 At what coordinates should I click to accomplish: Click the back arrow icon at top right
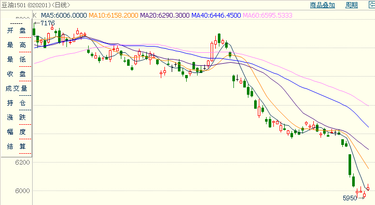(372, 5)
